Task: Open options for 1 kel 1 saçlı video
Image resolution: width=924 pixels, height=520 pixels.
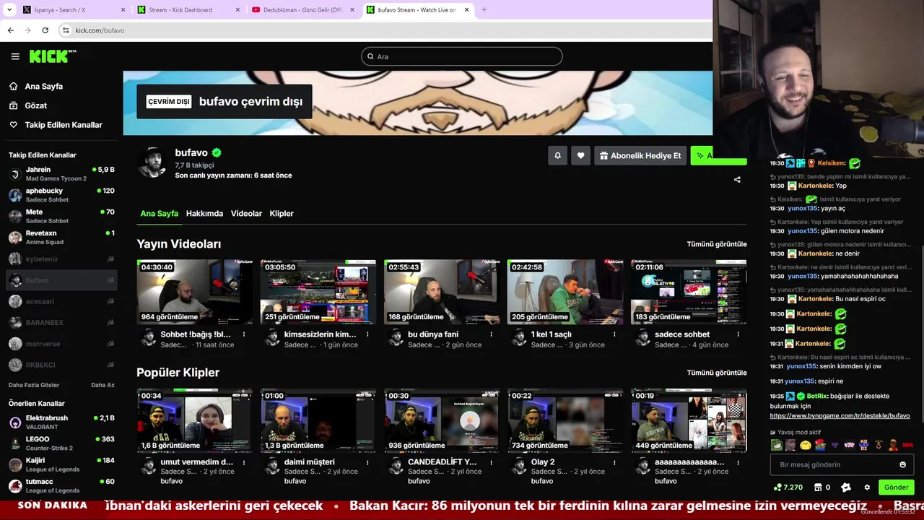Action: pos(614,334)
